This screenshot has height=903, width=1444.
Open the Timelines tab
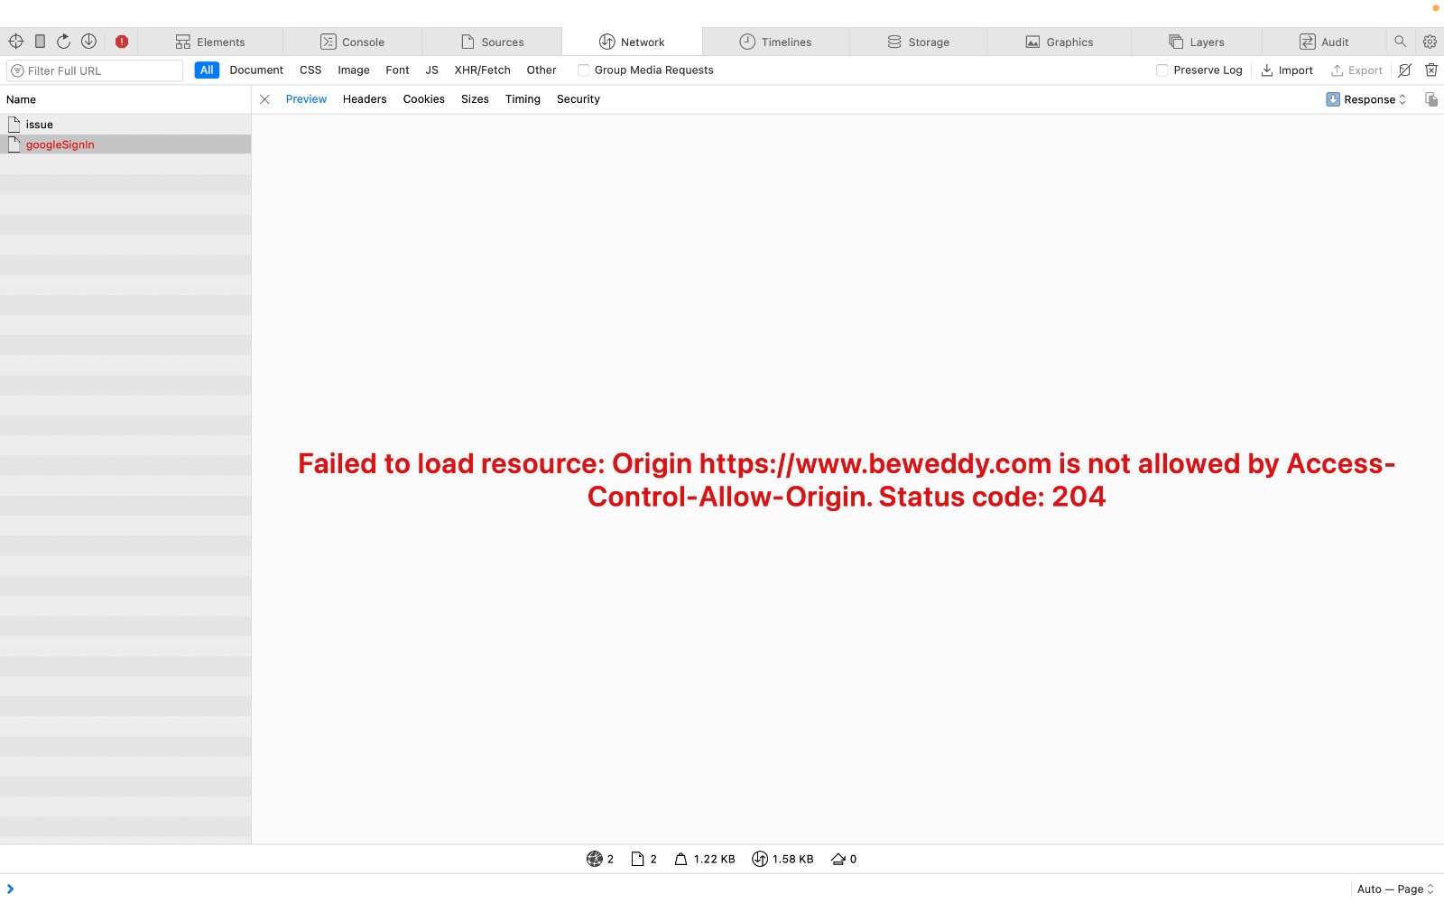click(x=775, y=42)
